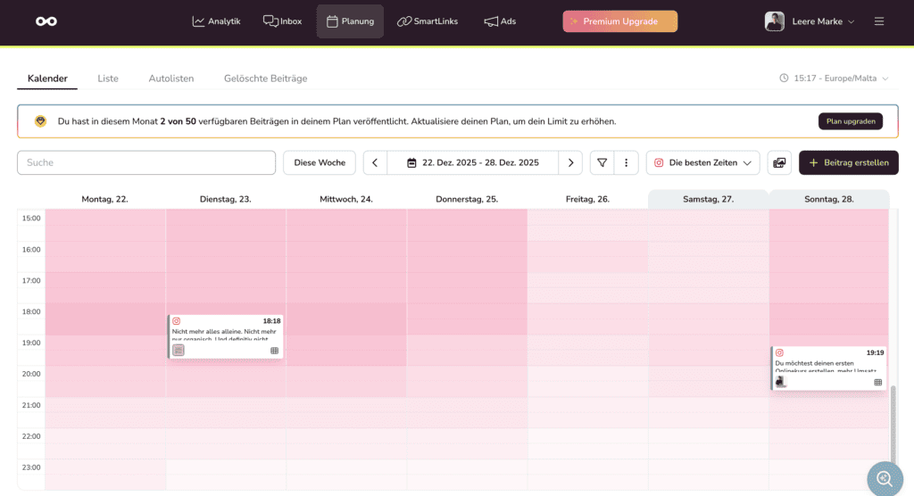Switch to the Kalender tab
Viewport: 914px width, 496px height.
pyautogui.click(x=47, y=79)
